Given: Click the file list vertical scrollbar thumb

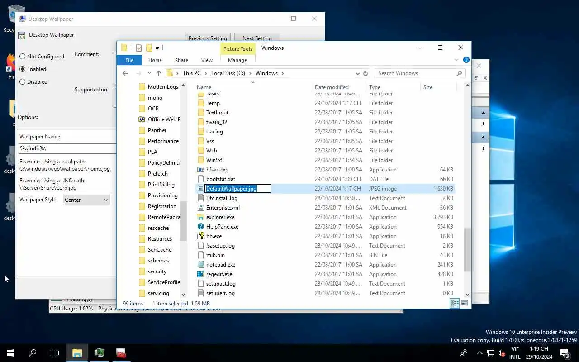Looking at the screenshot, I should coord(467,250).
